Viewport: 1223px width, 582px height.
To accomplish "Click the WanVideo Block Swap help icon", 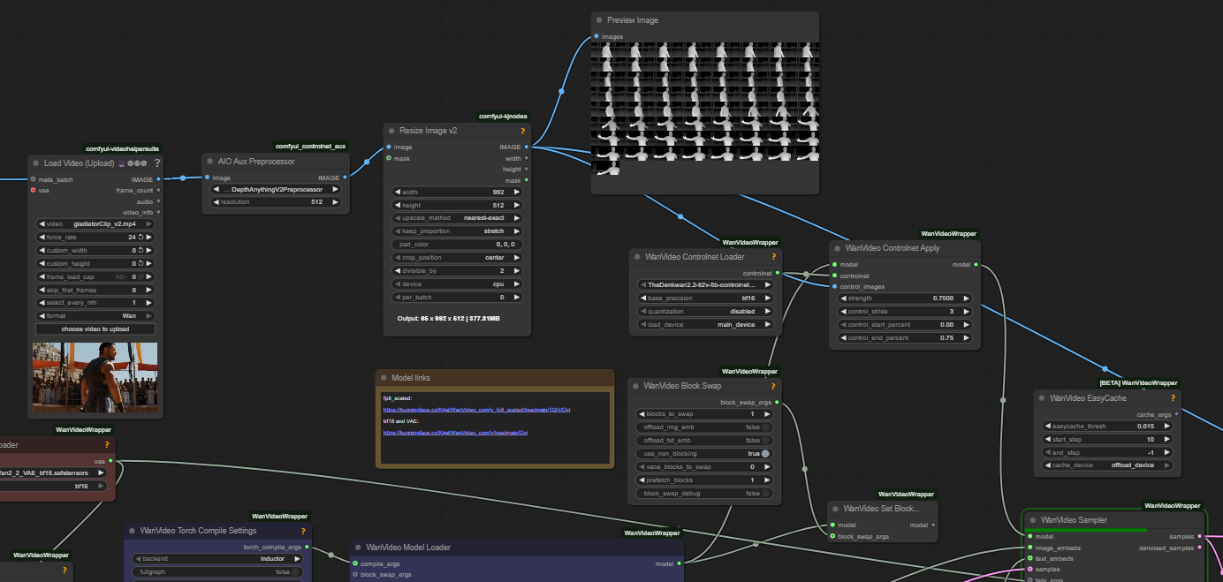I will point(772,386).
